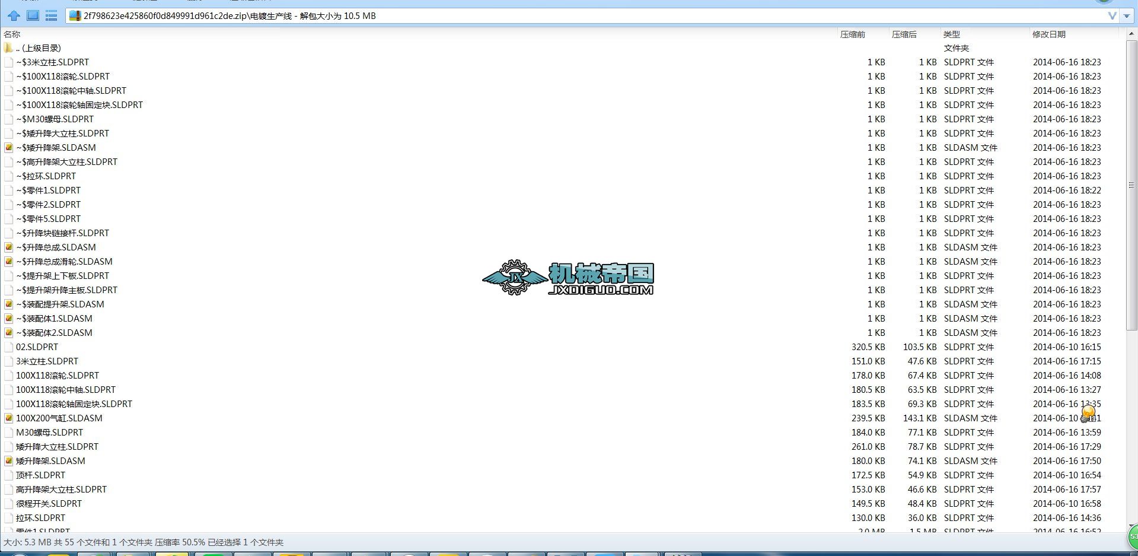Click the file icon of ~$提升架升降主板.SLDPRT

8,290
